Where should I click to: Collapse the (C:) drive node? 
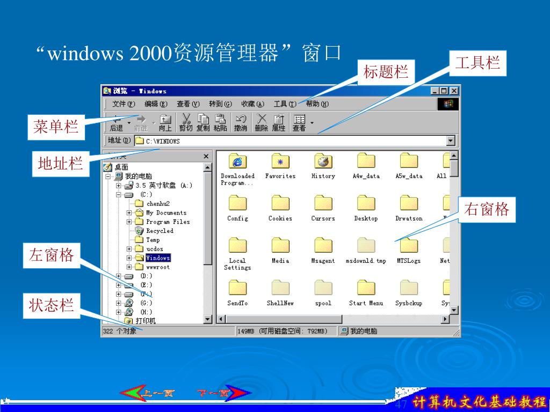tap(119, 194)
